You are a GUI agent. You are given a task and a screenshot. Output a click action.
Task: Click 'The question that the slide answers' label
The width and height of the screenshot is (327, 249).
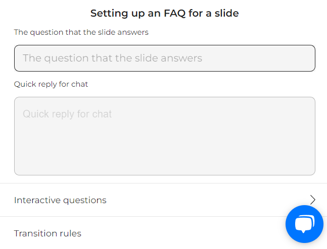[x=81, y=32]
